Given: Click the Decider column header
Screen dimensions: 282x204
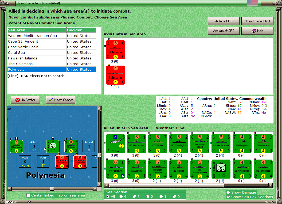Looking at the screenshot, I should [x=81, y=30].
